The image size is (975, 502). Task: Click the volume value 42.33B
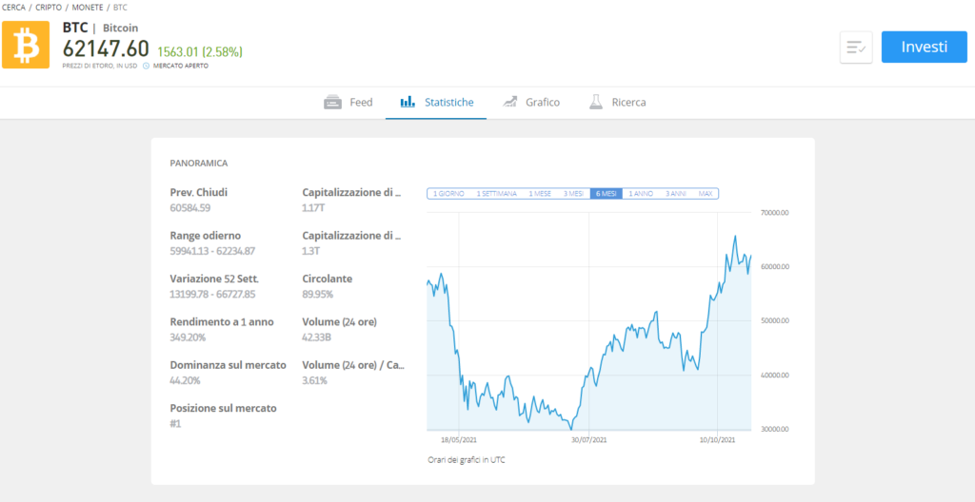pos(318,338)
